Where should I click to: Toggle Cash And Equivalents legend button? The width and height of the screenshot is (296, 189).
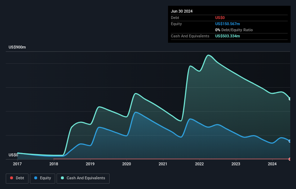83,178
